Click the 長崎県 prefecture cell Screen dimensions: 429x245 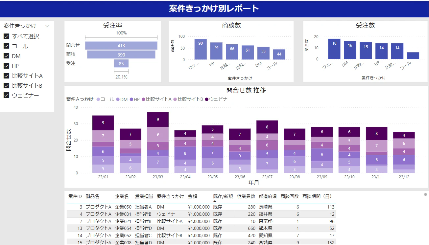click(266, 207)
